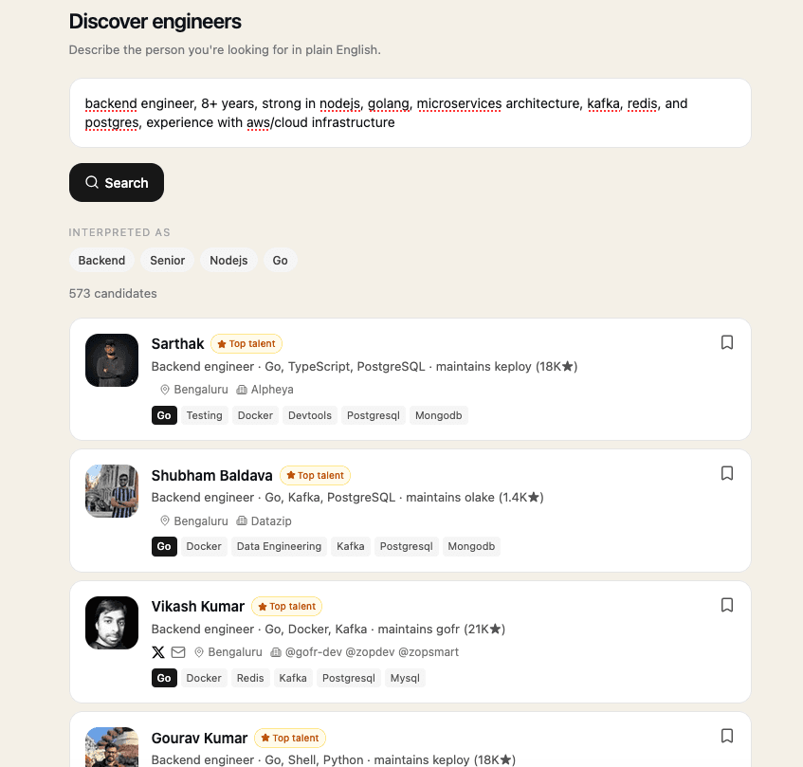Open Shubham Baldava's avatar image
This screenshot has height=767, width=803.
112,491
